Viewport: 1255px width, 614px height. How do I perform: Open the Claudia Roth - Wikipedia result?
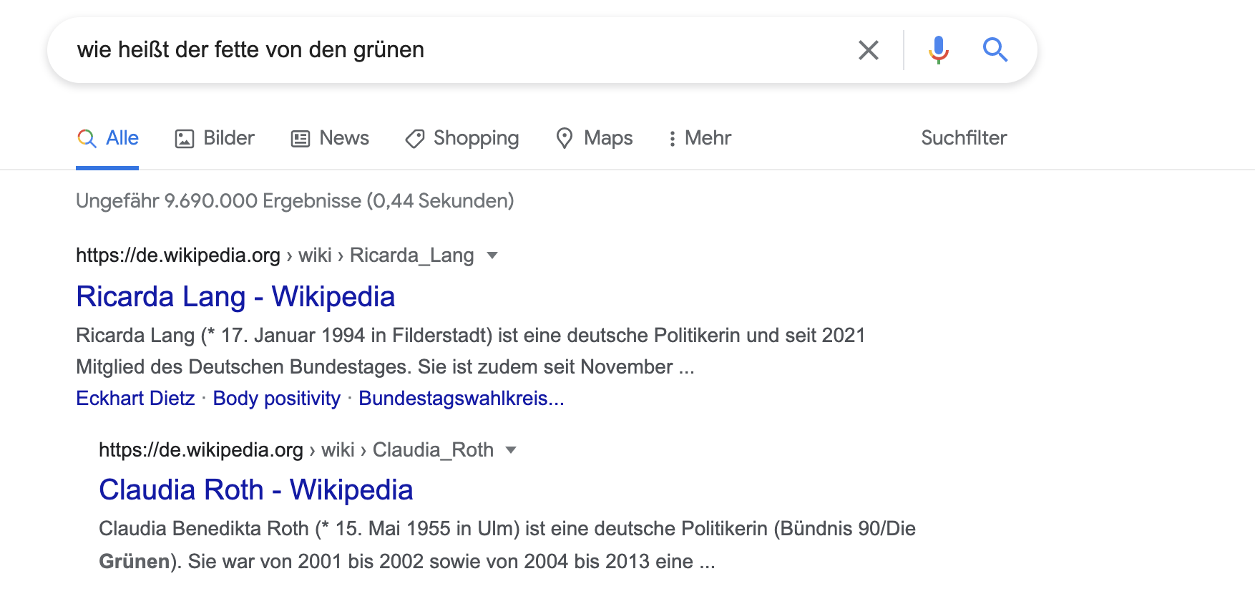point(255,490)
